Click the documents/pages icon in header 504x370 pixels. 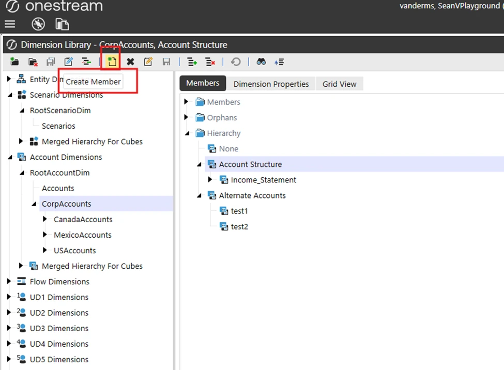pos(62,24)
